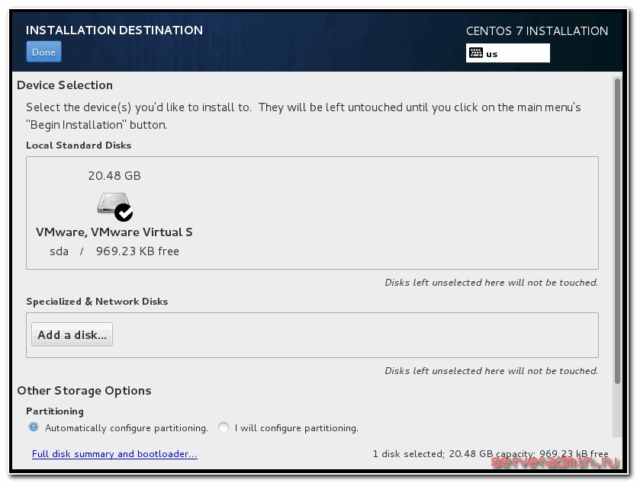Image resolution: width=637 pixels, height=483 pixels.
Task: Open 'Full disk summary and bootloader...' link
Action: coord(114,454)
